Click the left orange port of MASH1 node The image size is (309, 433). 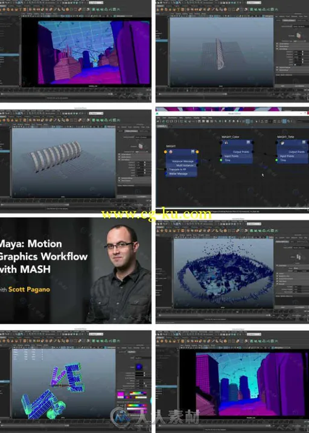coord(165,152)
